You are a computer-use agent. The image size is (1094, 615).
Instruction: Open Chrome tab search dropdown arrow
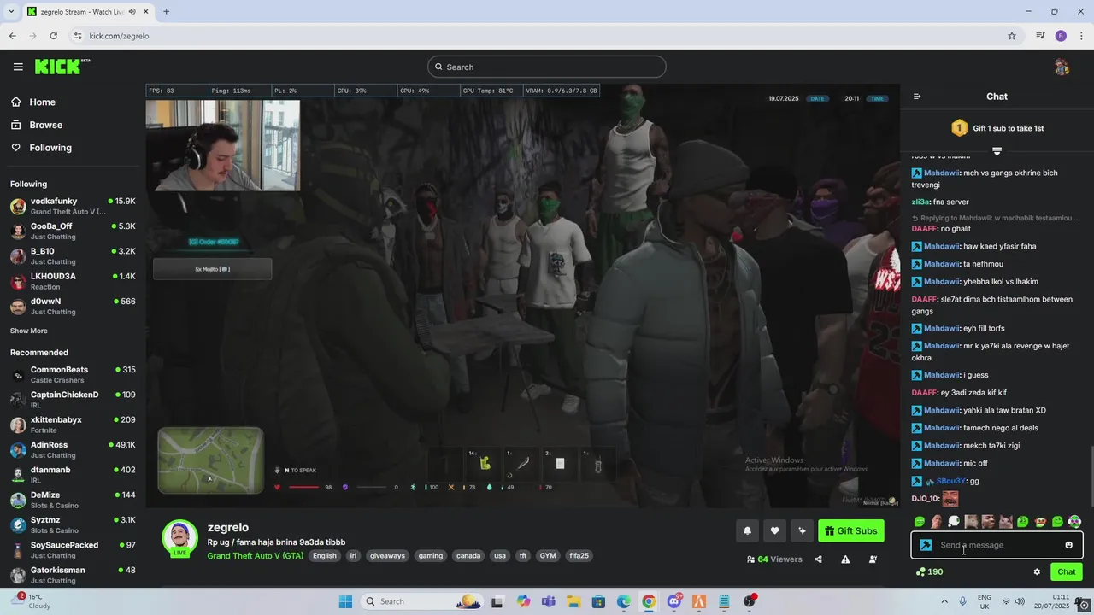tap(11, 12)
